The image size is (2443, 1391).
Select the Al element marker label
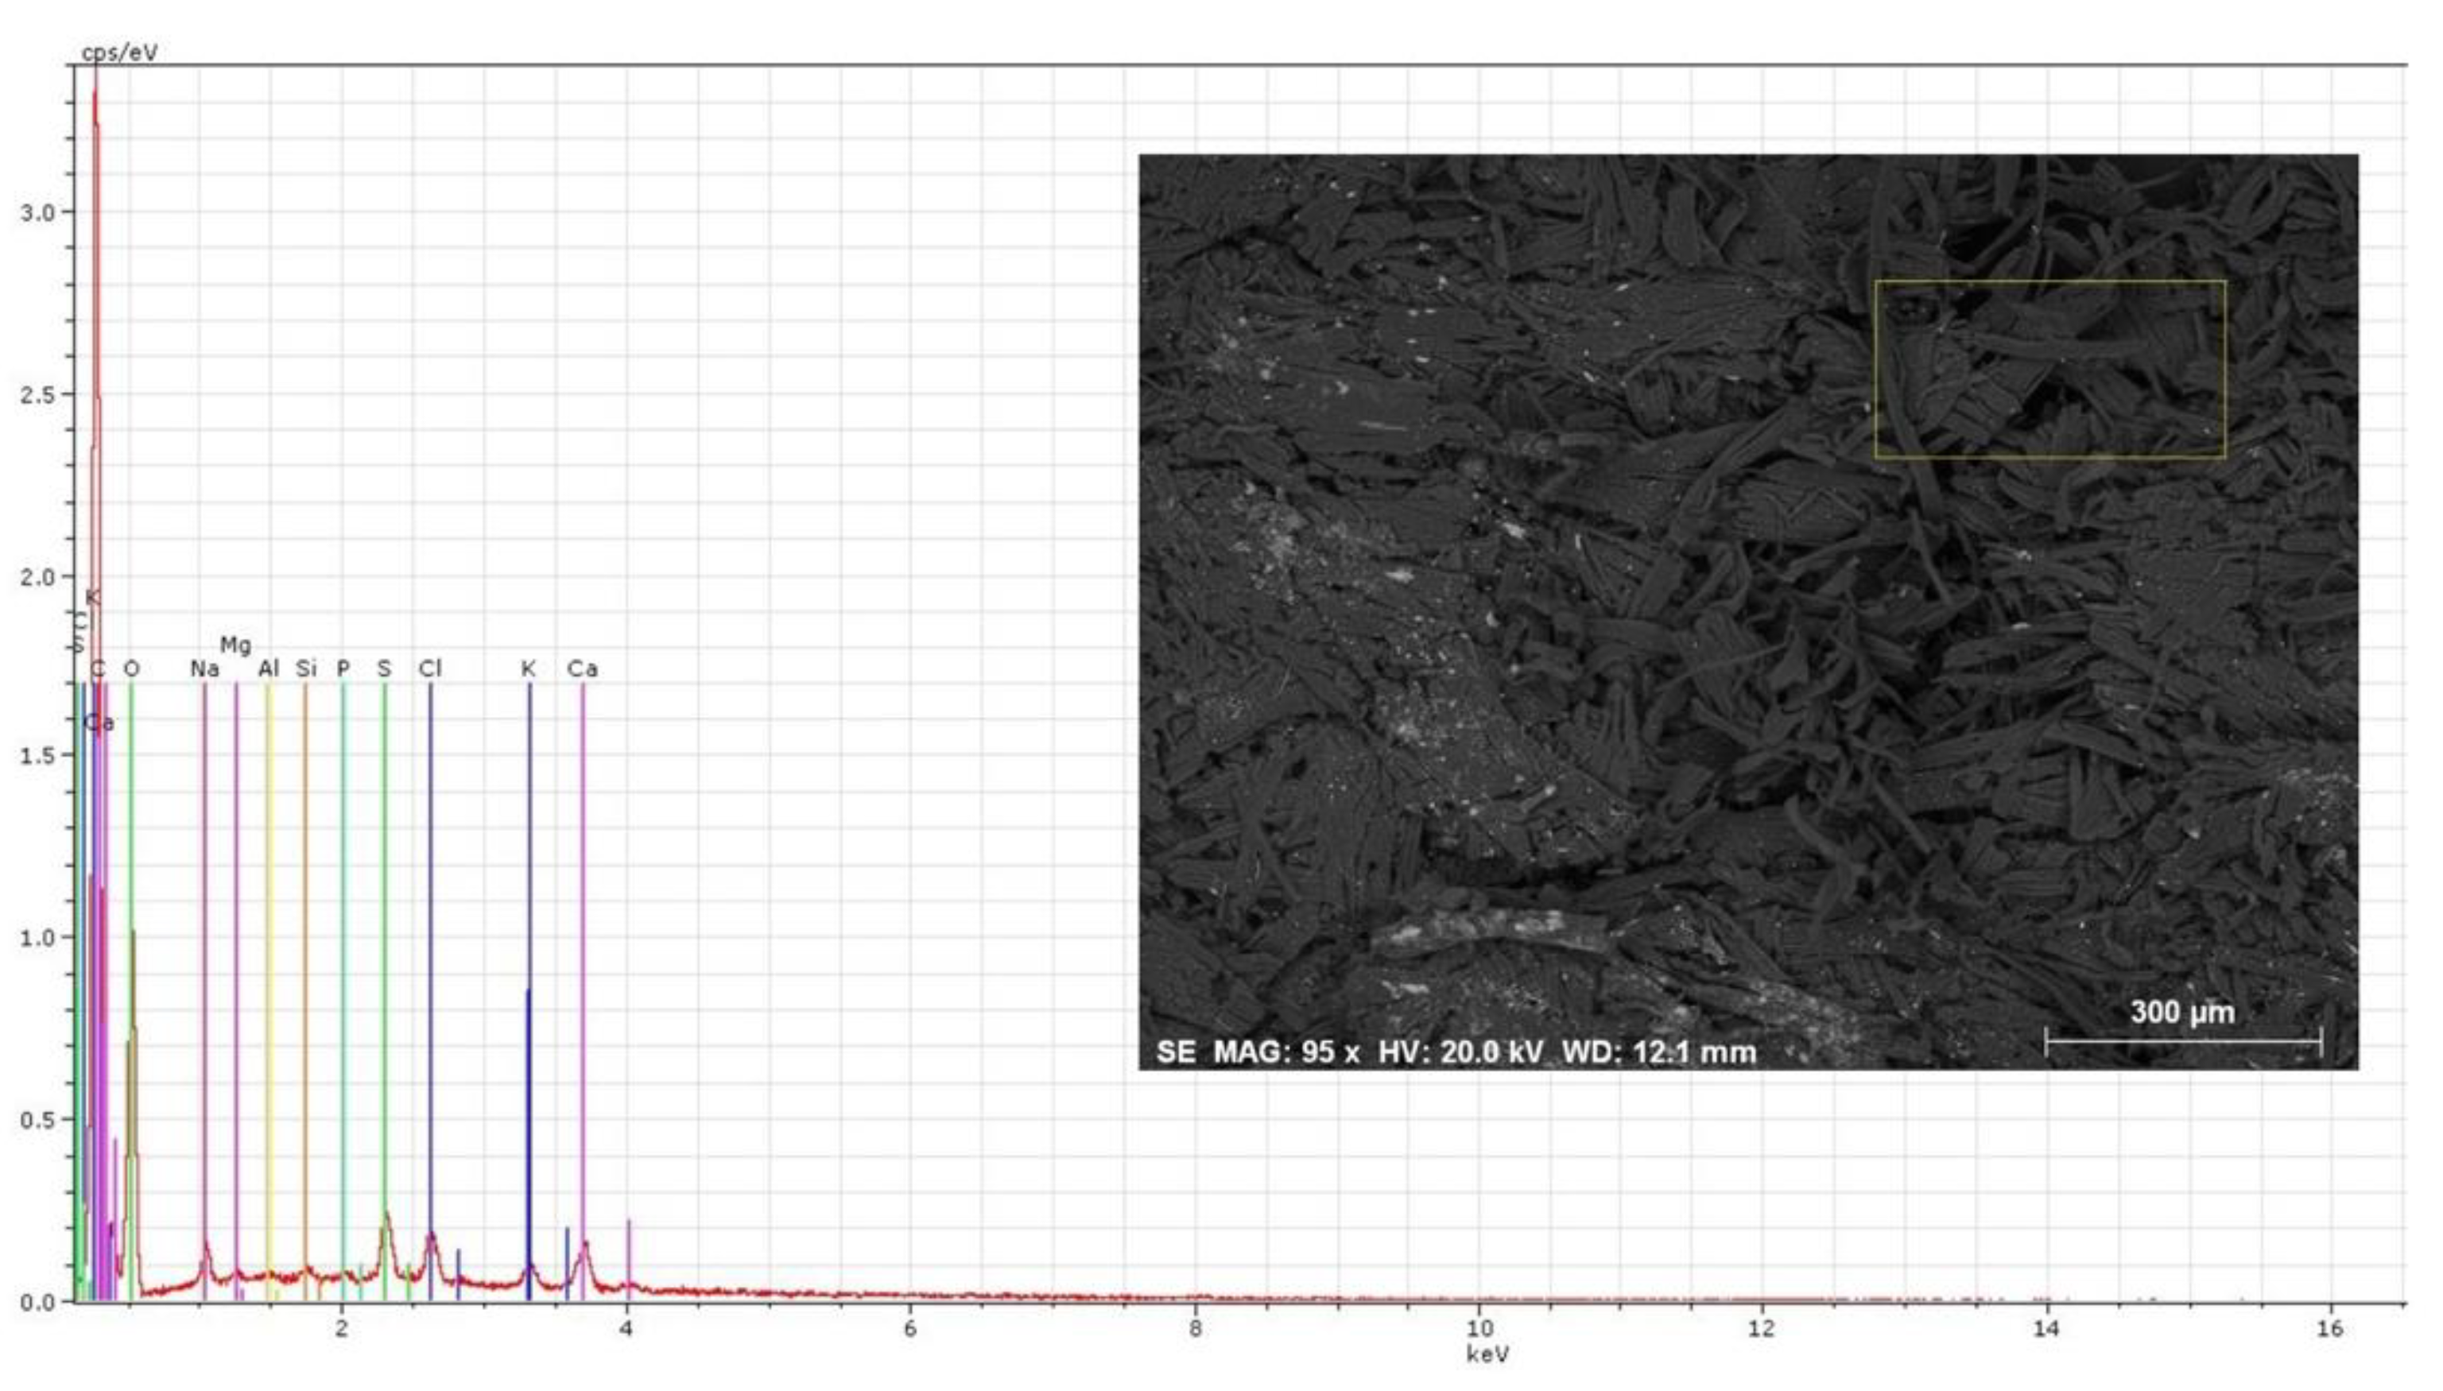(269, 668)
